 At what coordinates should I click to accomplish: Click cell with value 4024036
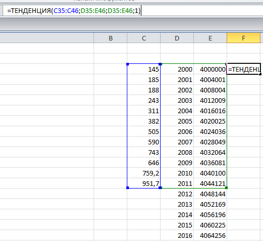click(210, 131)
